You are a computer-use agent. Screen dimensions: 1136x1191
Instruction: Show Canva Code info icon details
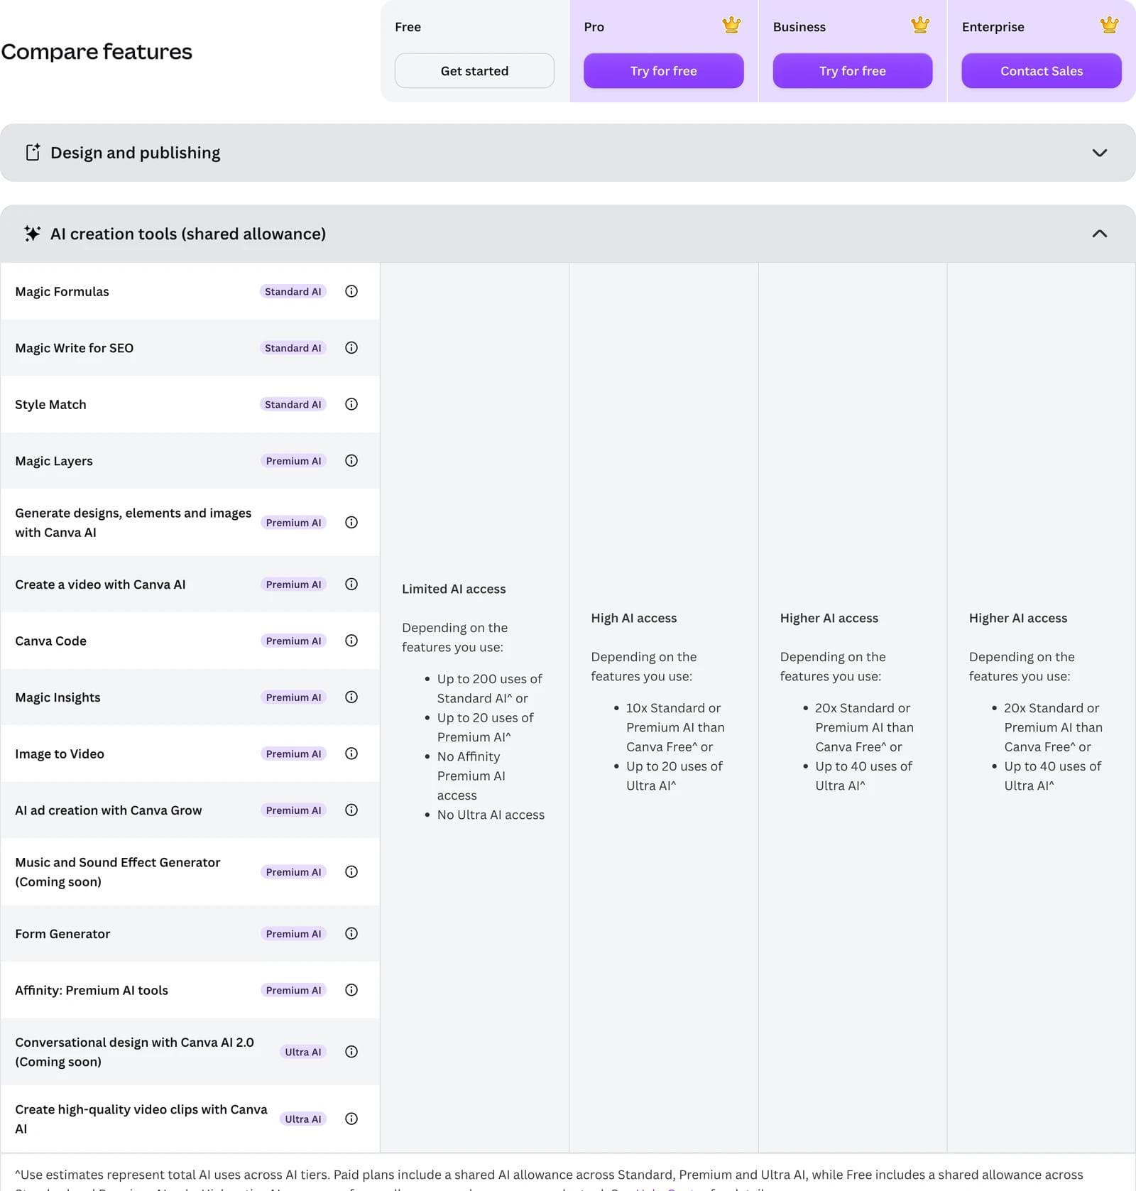point(351,641)
